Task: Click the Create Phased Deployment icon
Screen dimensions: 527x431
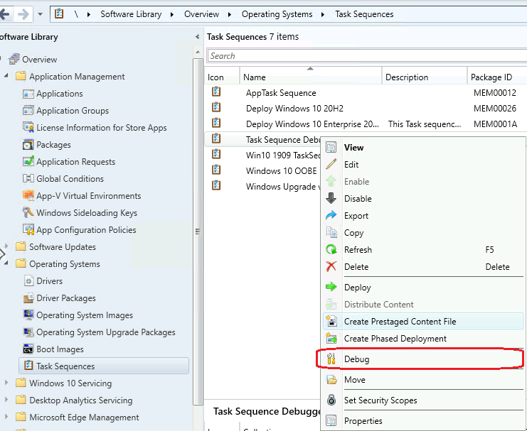Action: (x=331, y=339)
